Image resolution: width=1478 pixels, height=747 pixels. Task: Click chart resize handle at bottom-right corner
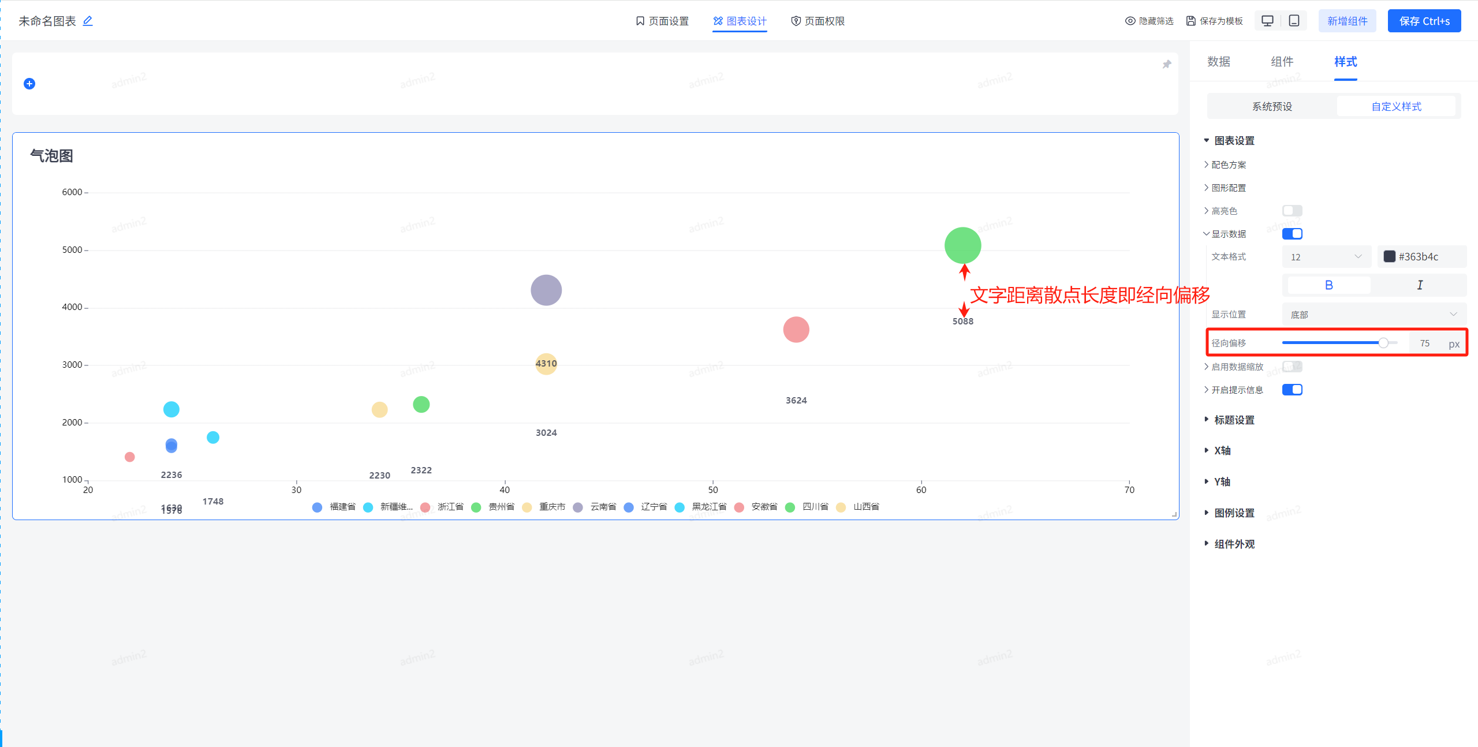pyautogui.click(x=1174, y=514)
